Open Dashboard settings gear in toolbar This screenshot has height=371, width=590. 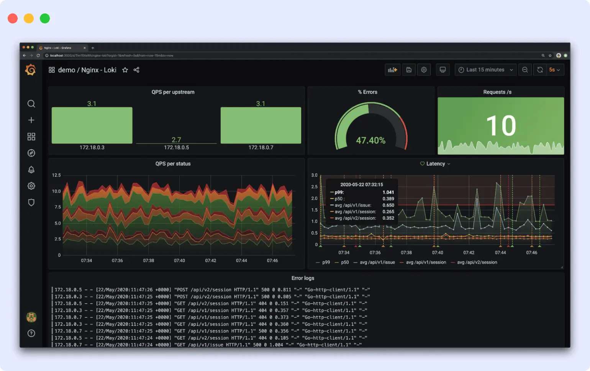[424, 70]
